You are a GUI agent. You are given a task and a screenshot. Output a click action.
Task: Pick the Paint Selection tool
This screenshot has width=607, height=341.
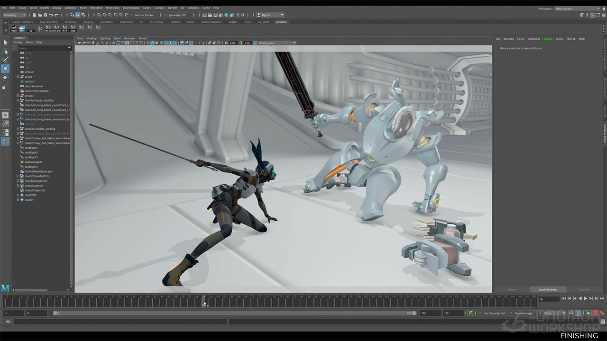5,60
